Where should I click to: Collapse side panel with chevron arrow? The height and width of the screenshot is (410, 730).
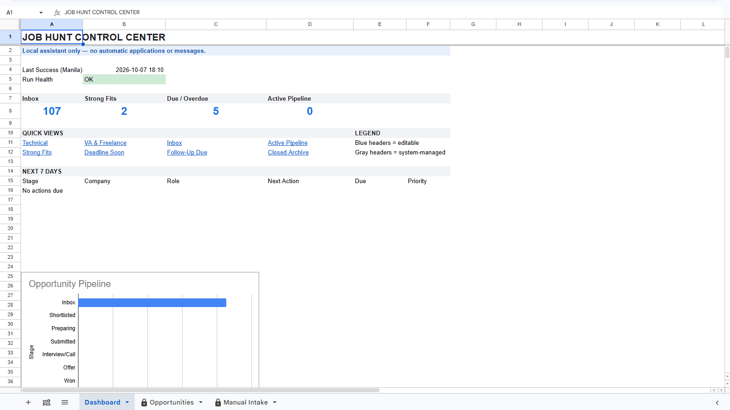(717, 403)
